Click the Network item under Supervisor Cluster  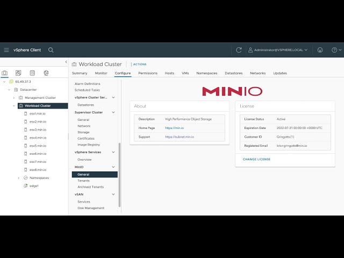(x=84, y=126)
